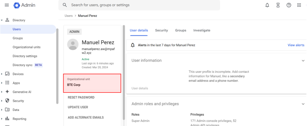Open the Google apps grid icon

(299, 5)
